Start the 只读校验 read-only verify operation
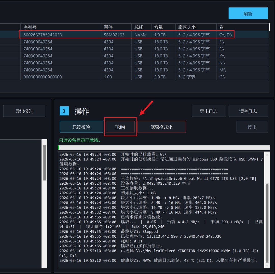This screenshot has height=274, width=275. [81, 127]
